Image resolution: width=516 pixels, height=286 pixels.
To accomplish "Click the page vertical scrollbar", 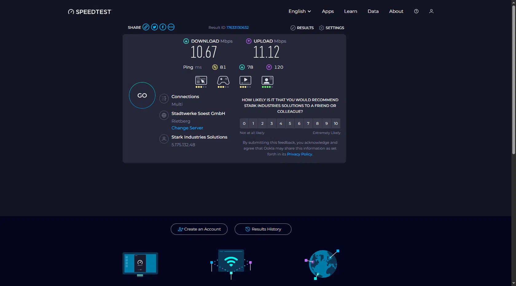I will (514, 80).
